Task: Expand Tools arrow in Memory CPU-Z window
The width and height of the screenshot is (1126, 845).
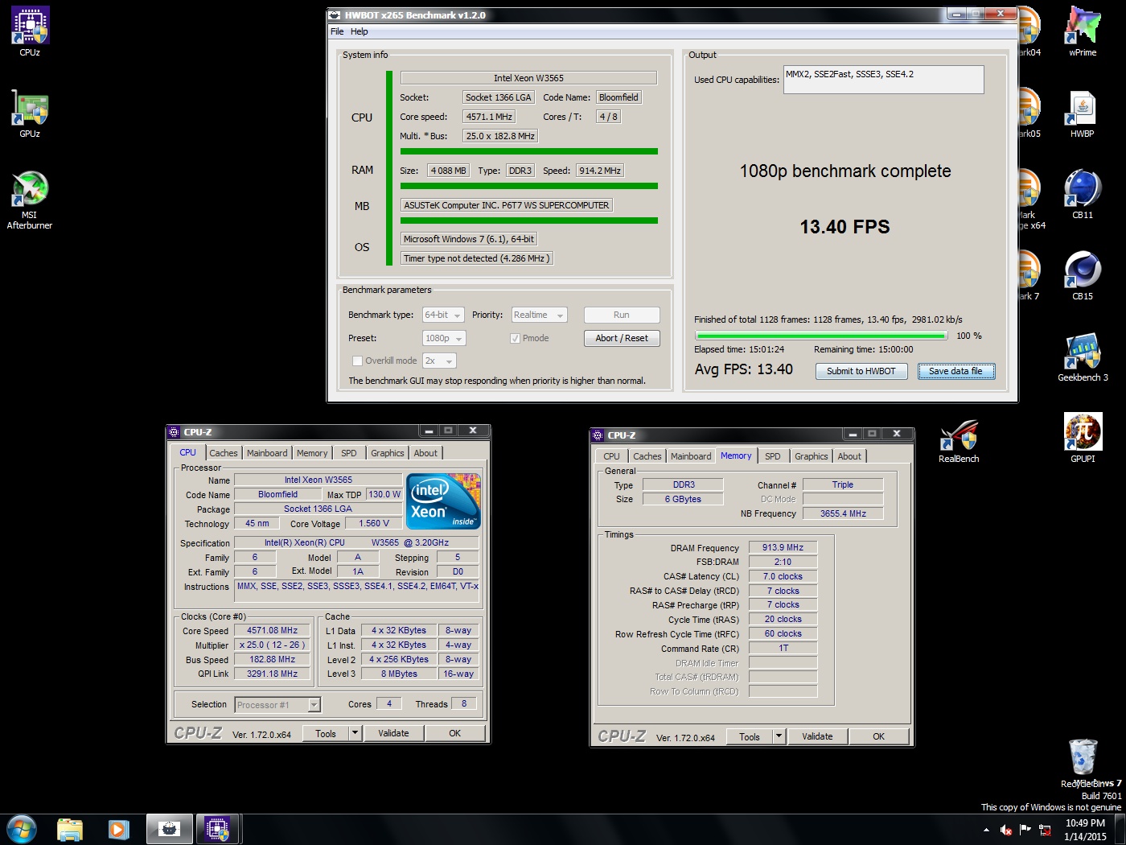Action: coord(779,736)
